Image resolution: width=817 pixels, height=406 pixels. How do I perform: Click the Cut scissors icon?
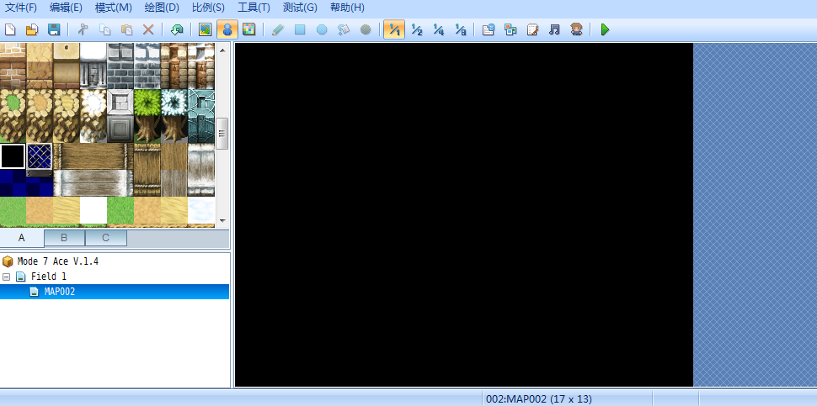point(83,29)
